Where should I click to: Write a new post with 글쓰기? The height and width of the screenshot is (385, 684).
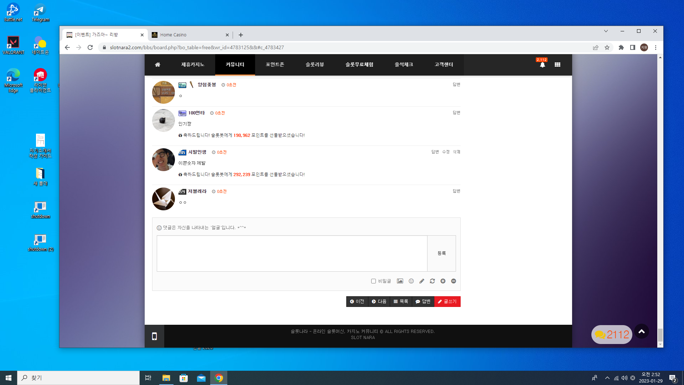click(447, 302)
